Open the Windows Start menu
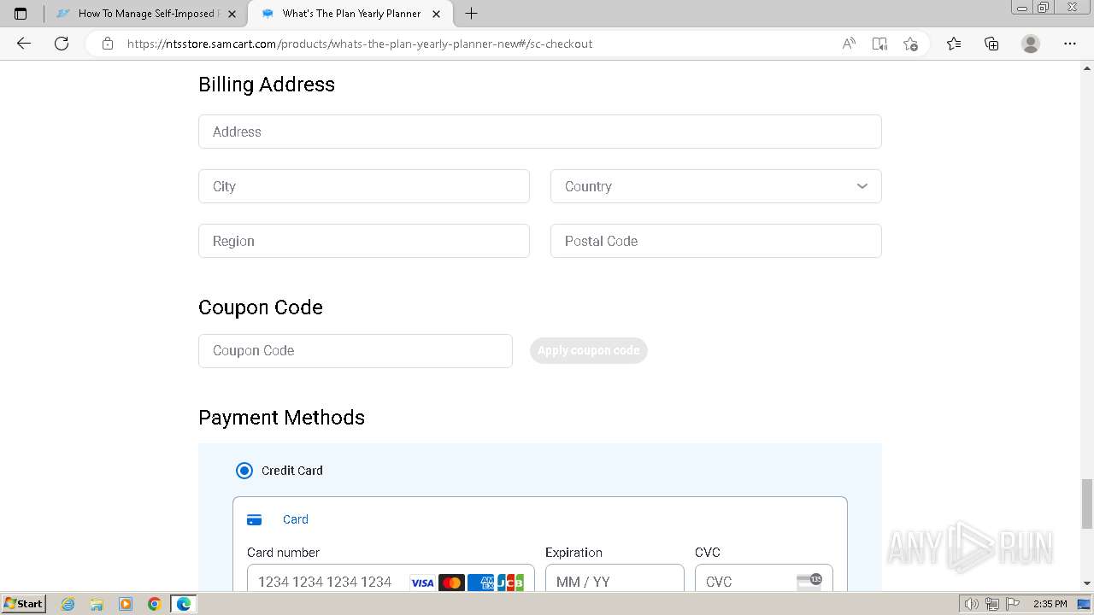The image size is (1094, 615). tap(24, 603)
